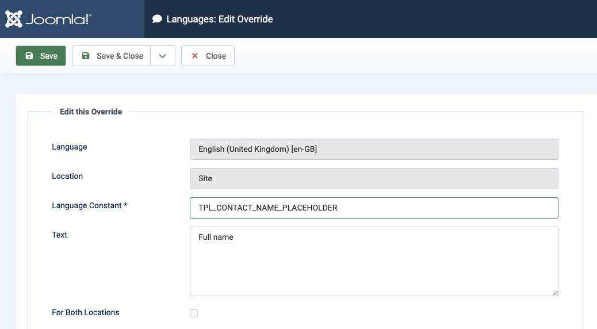Image resolution: width=597 pixels, height=329 pixels.
Task: Click the 'Text' field label
Action: coord(60,235)
